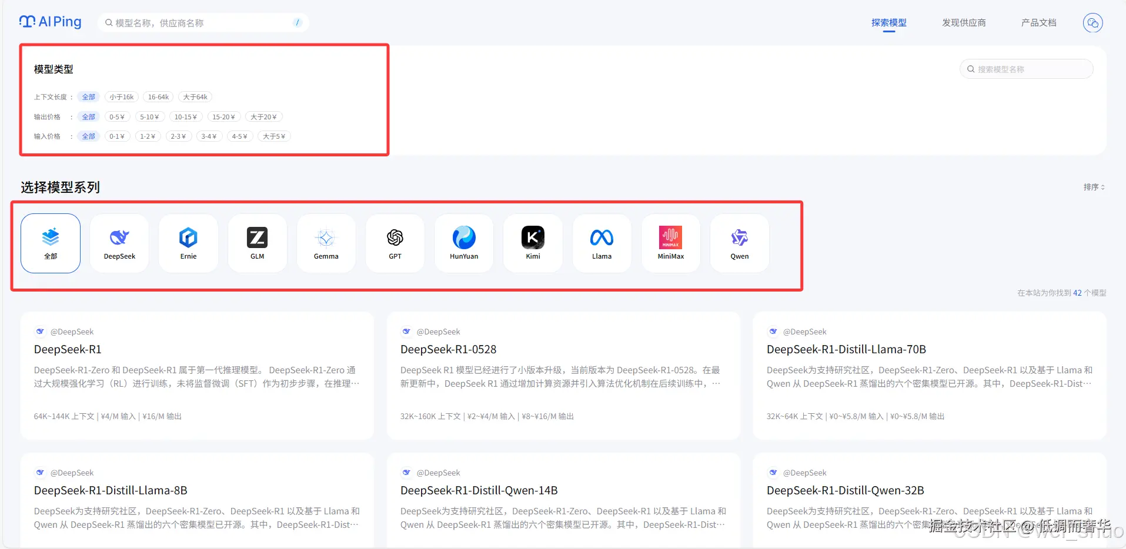Select the 全部 model series card

[x=51, y=243]
